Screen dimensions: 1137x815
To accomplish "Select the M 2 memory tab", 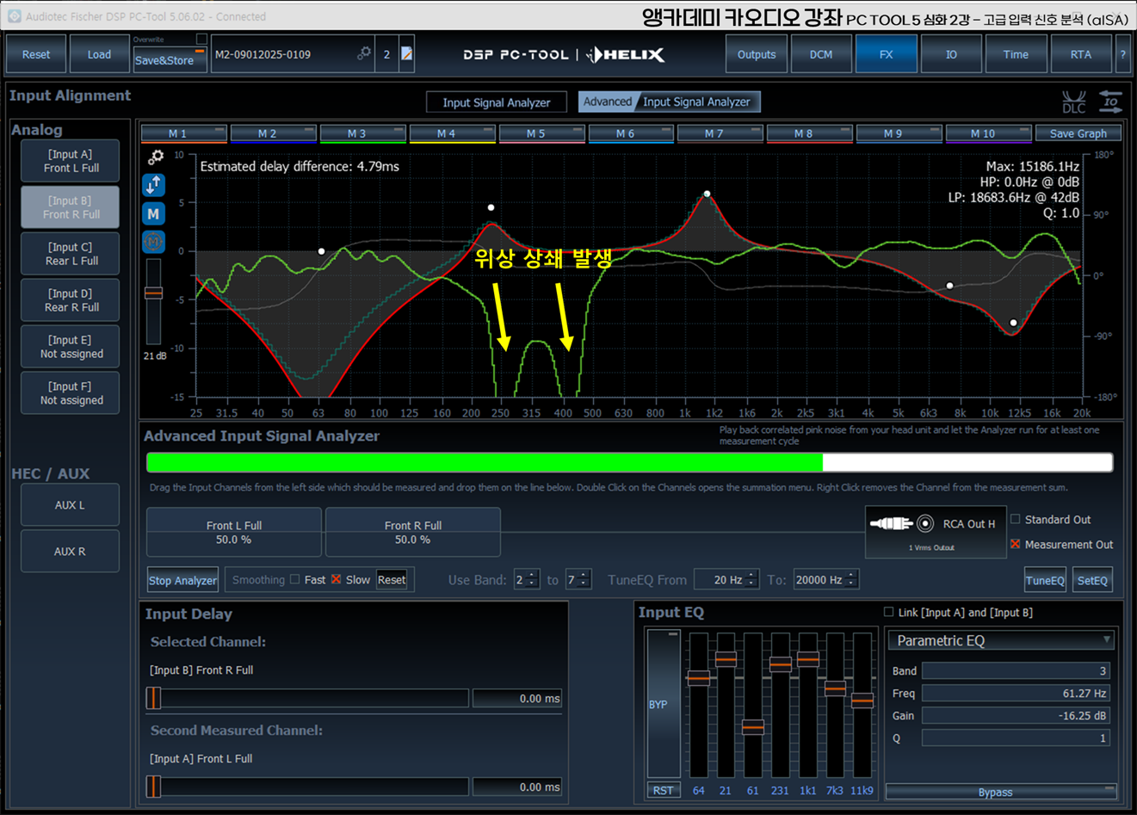I will [273, 133].
